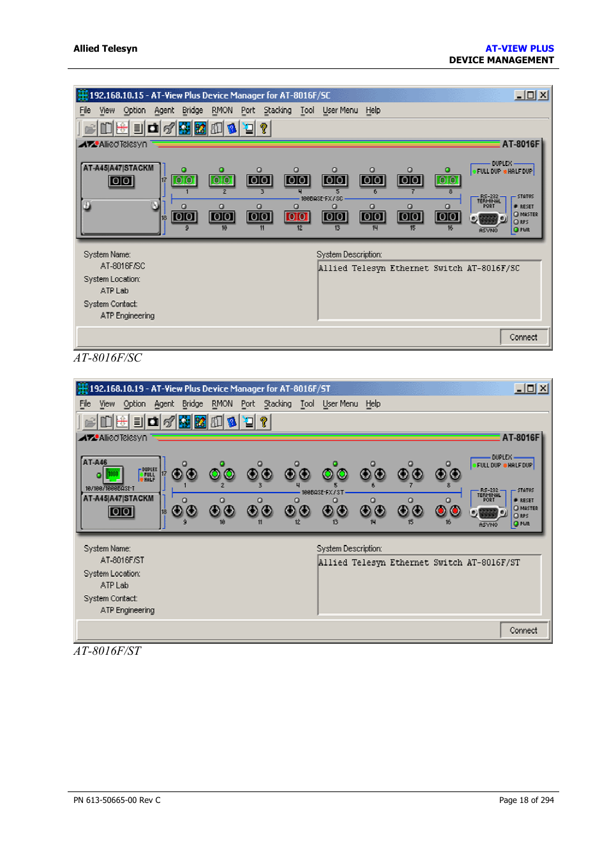This screenshot has height=863, width=609.
Task: Open the Bridge menu in the AT-8016F/SC window
Action: (192, 111)
